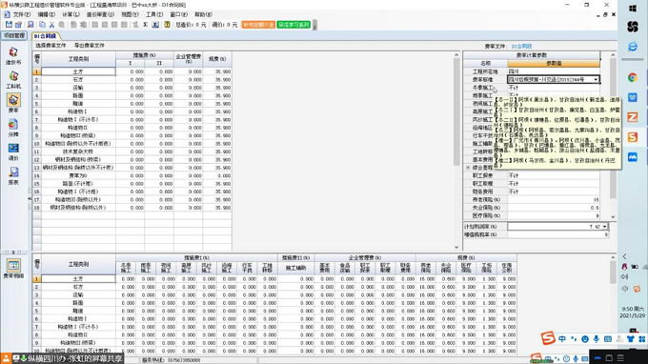Click the Windows start icon in the right taskbar
This screenshot has width=648, height=364.
(633, 9)
